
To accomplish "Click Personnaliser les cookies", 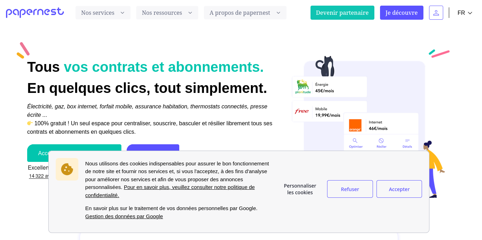I will 300,189.
